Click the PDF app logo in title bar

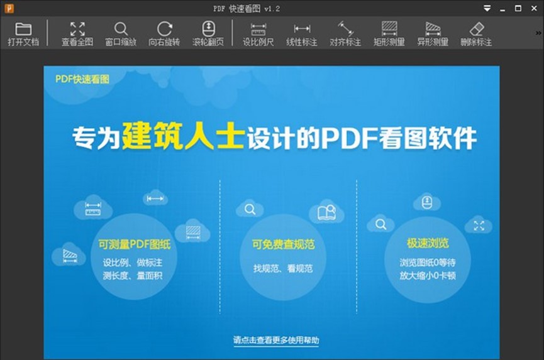[x=9, y=8]
